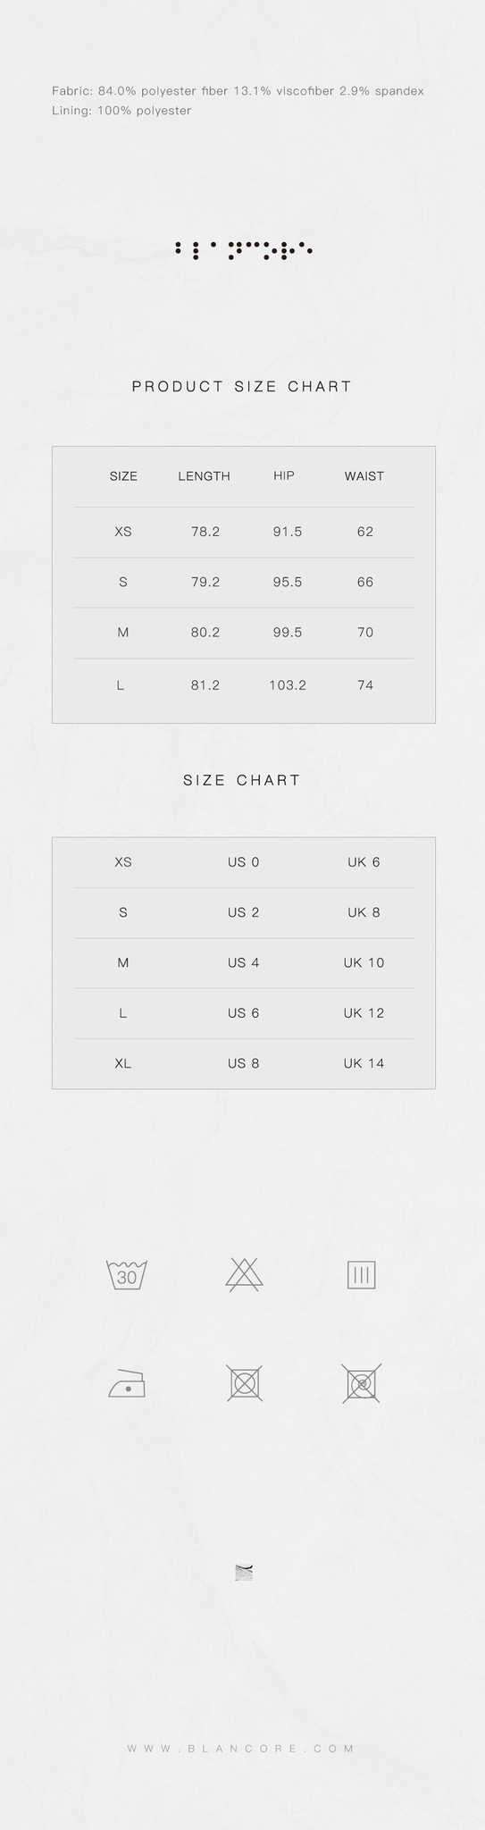Click the PRODUCT SIZE CHART heading
This screenshot has height=1830, width=485.
[x=242, y=386]
